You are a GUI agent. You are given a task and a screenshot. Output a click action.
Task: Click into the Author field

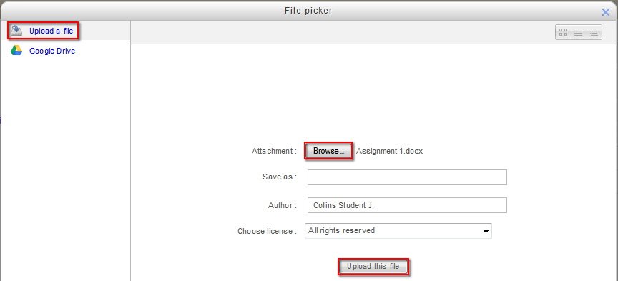coord(407,205)
